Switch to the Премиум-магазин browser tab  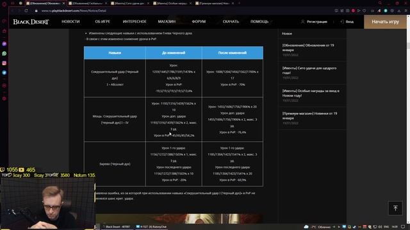(215, 3)
